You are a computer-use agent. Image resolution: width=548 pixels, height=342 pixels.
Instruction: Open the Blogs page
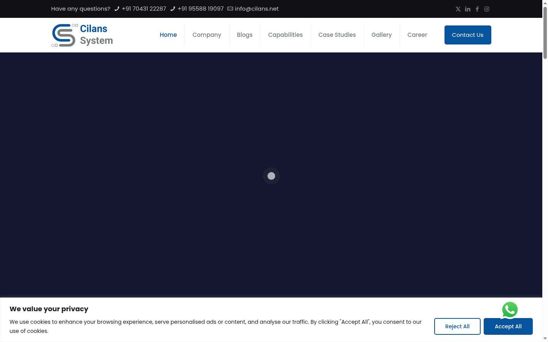tap(245, 35)
